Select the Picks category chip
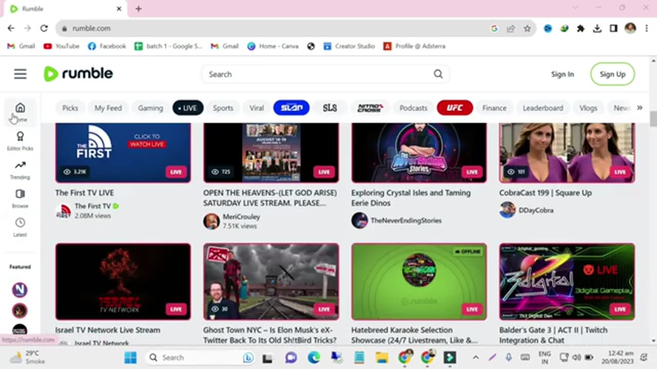The height and width of the screenshot is (369, 657). 70,108
